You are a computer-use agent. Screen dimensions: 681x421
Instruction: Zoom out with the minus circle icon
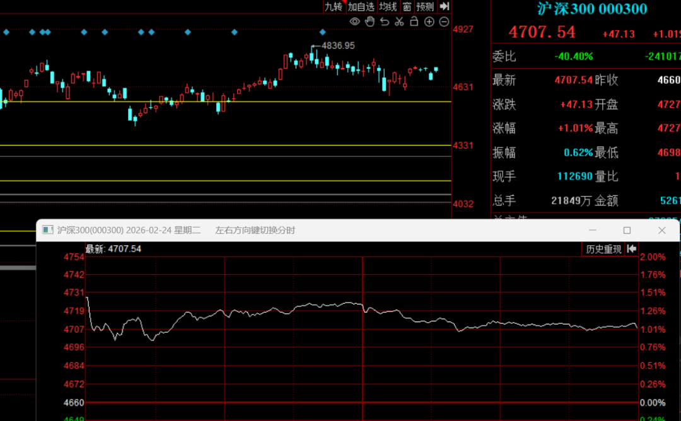point(444,21)
